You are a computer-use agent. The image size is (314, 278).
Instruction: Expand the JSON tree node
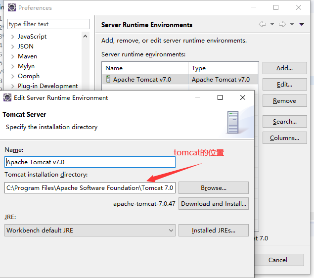pos(13,46)
